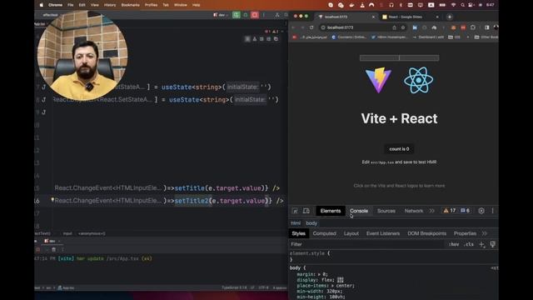Open the Console tab in DevTools
Screen dimensions: 533x300
(x=359, y=211)
